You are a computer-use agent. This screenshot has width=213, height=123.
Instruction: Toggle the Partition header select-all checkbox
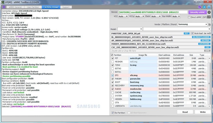click(112, 55)
